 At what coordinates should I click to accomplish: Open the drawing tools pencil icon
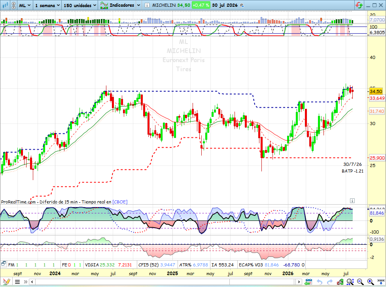6,281
